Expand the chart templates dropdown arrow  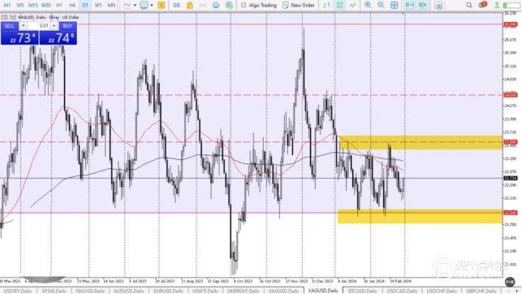pos(152,6)
